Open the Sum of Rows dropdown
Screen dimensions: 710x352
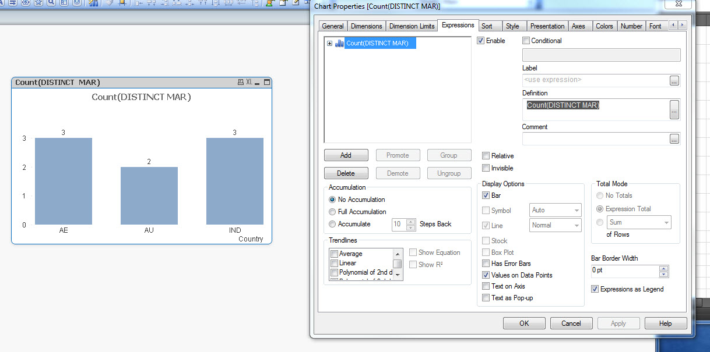click(x=639, y=222)
